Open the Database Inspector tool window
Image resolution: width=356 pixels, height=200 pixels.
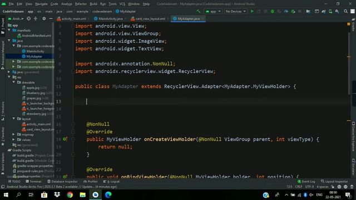click(x=62, y=182)
